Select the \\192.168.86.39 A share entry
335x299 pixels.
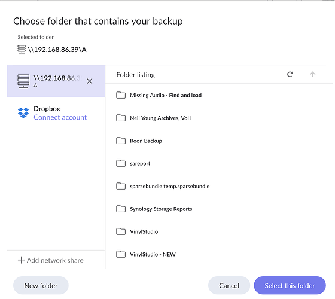click(x=56, y=81)
